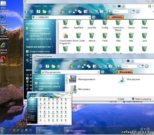Click the Опубликовать папку в вебе link
The height and width of the screenshot is (135, 154).
coord(49,88)
